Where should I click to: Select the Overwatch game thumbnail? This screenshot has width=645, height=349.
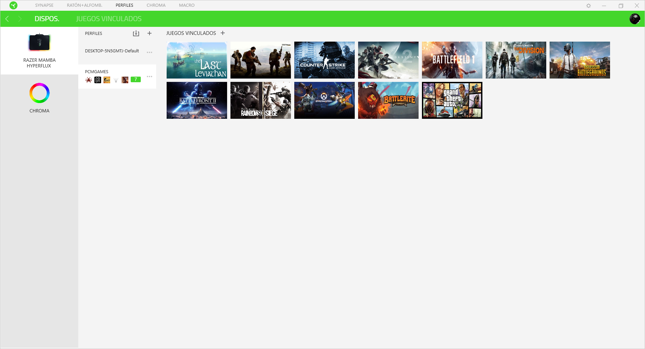[325, 100]
